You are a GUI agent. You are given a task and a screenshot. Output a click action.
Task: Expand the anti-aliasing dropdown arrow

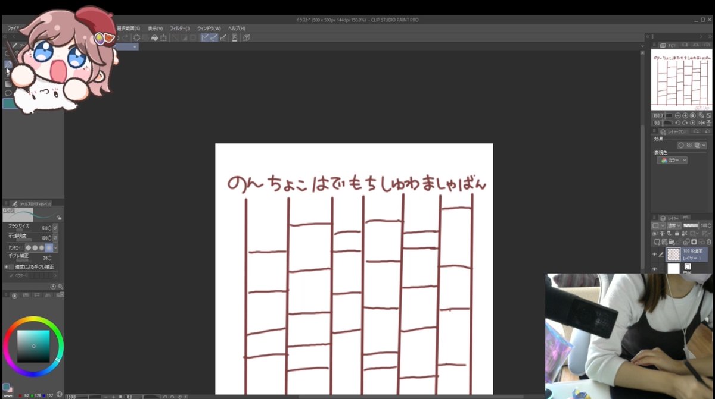(x=55, y=248)
